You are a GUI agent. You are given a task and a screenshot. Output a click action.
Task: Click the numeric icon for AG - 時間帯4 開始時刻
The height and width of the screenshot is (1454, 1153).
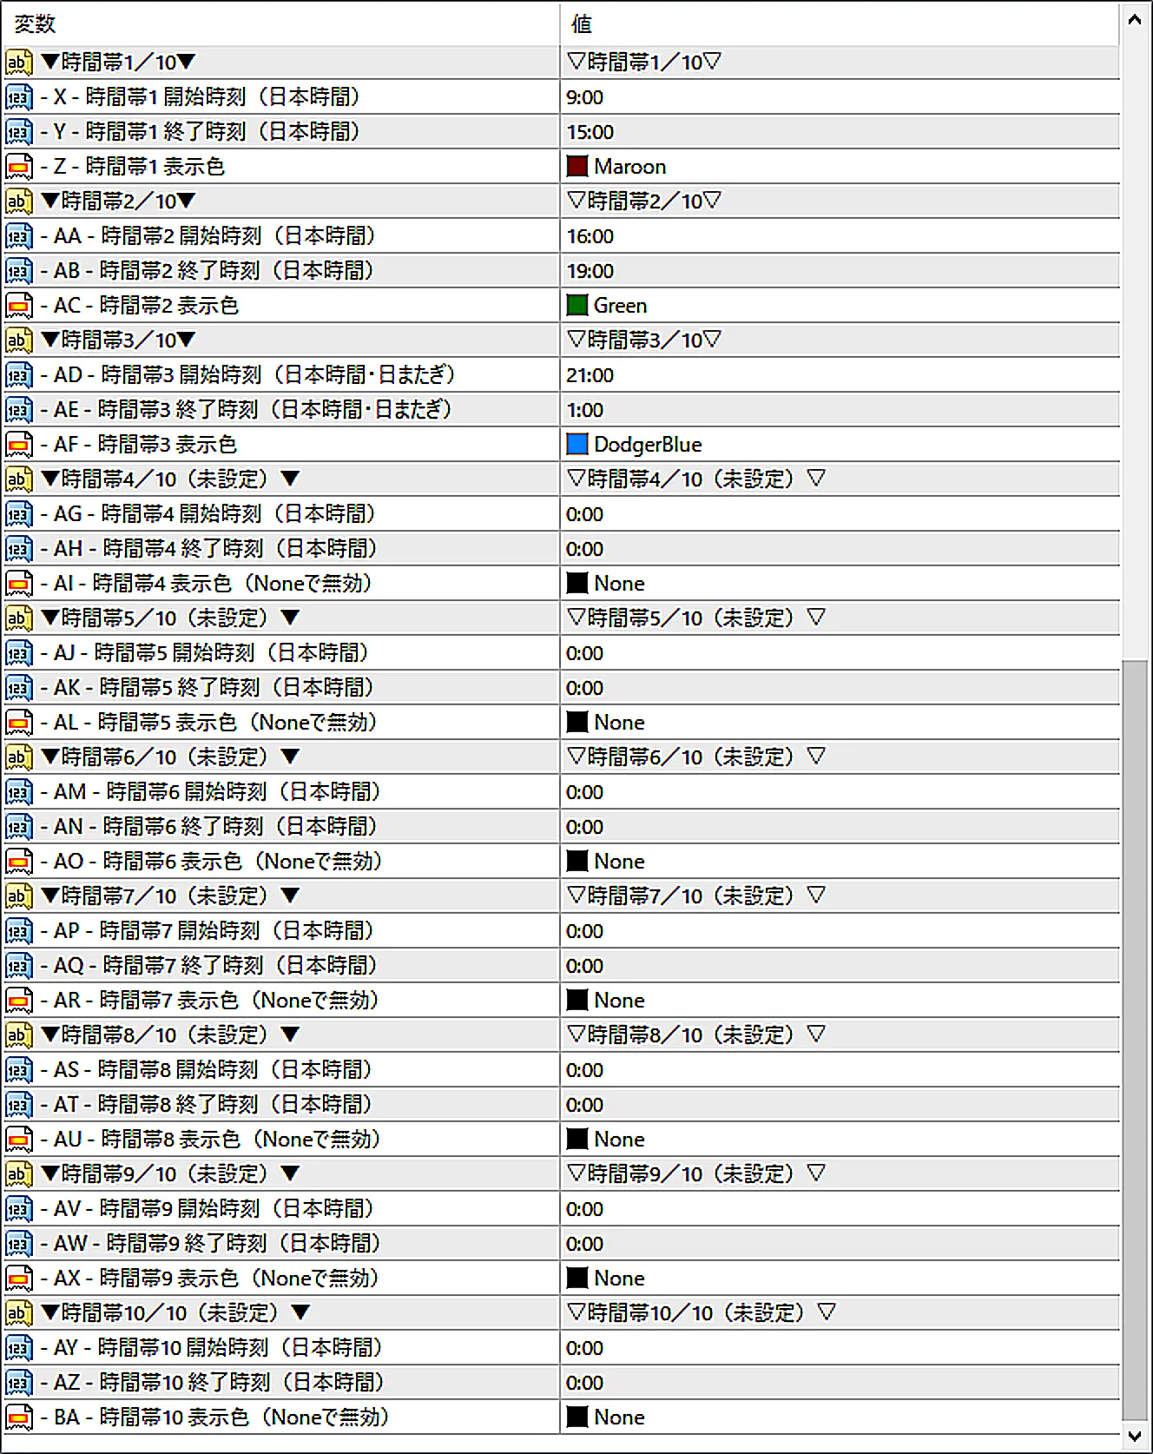pyautogui.click(x=19, y=514)
